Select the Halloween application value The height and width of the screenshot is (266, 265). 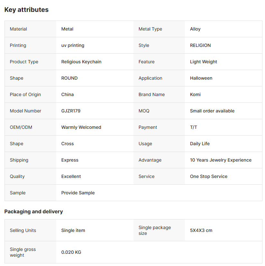tap(201, 78)
